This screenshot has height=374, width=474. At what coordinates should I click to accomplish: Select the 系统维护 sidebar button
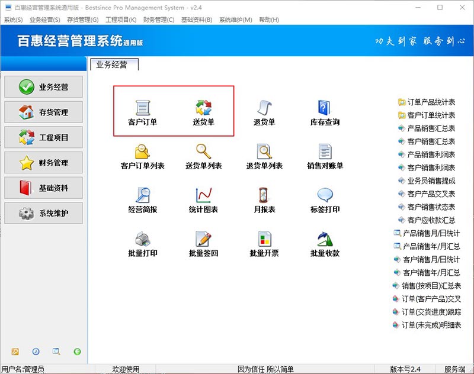tap(43, 213)
